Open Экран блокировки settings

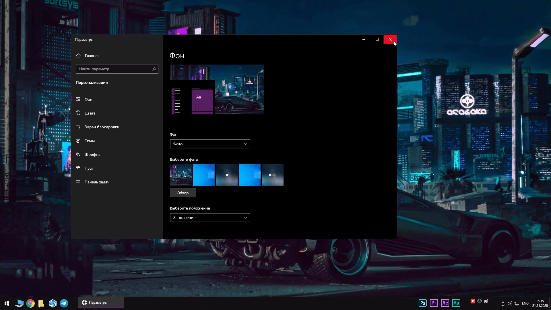[x=117, y=127]
